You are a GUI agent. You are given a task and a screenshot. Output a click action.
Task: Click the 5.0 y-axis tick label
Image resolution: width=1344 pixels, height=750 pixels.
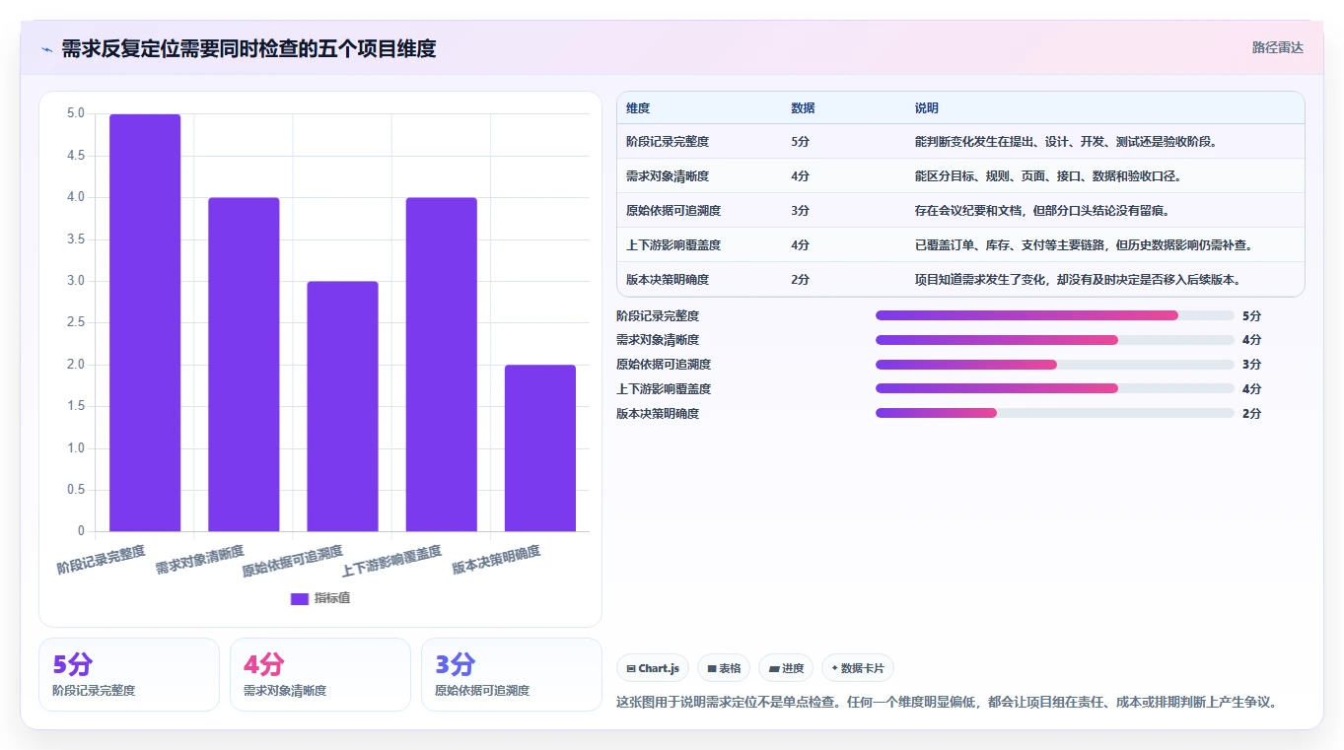pos(76,113)
